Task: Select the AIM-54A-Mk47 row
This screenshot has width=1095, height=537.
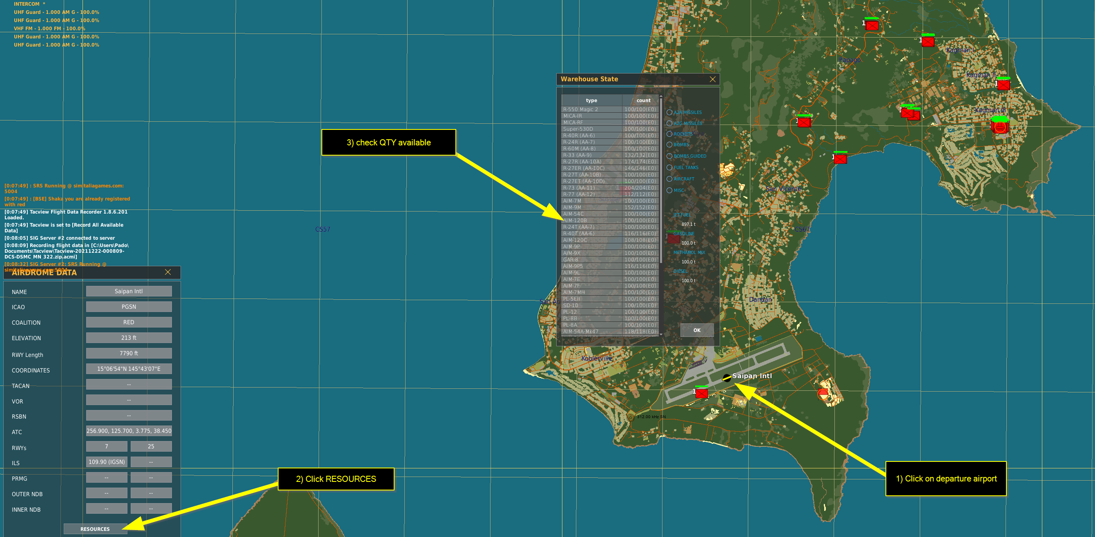Action: (x=610, y=331)
